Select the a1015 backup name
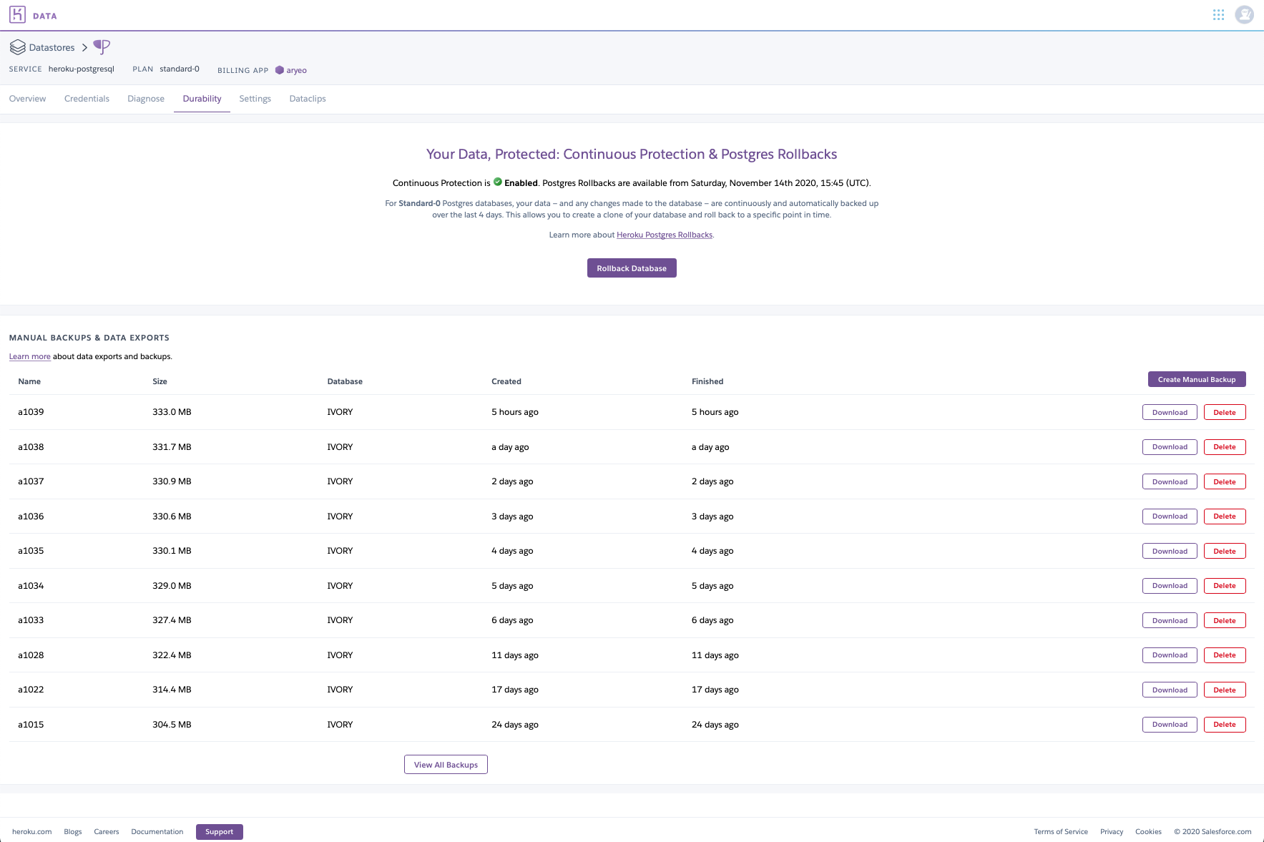The height and width of the screenshot is (842, 1264). tap(31, 725)
